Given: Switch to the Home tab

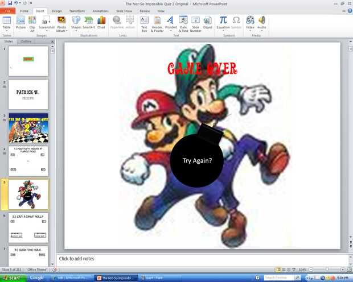Looking at the screenshot, I should pyautogui.click(x=24, y=11).
